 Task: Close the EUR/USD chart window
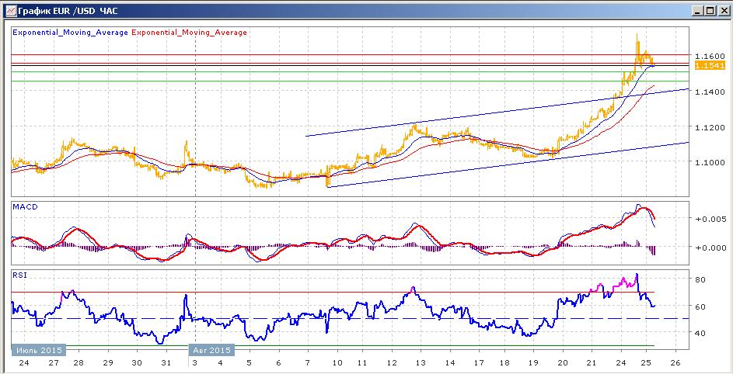pos(720,10)
